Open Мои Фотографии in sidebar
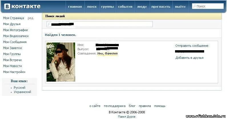 point(15,30)
